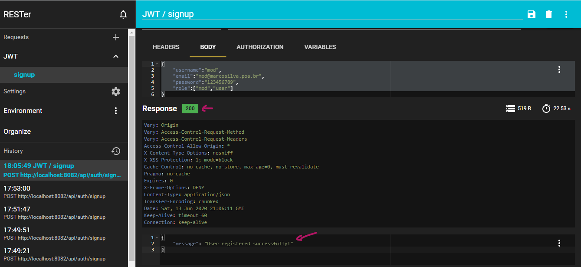
Task: Open History with the clock icon
Action: 116,151
